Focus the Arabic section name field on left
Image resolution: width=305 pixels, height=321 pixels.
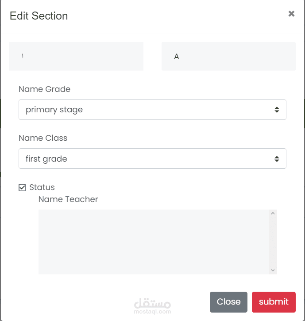[x=76, y=56]
